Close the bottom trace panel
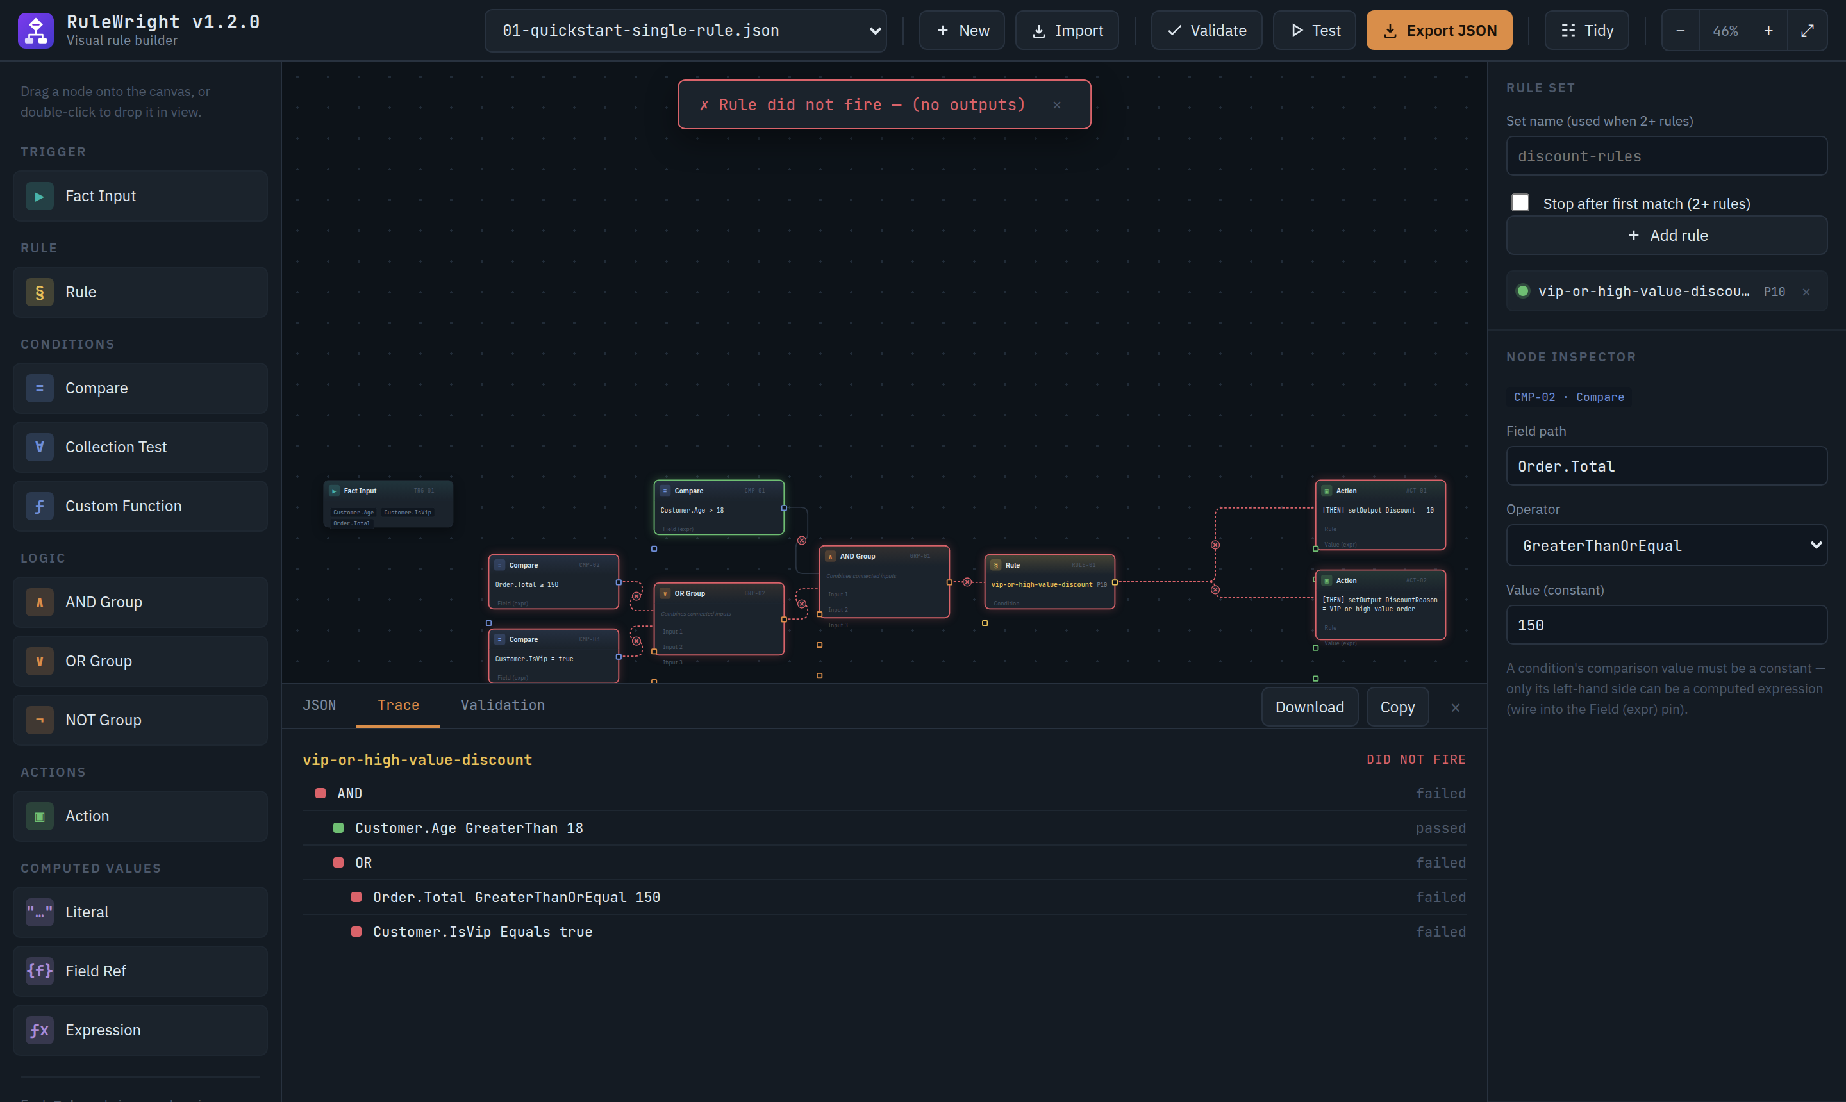Screen dimensions: 1846x1102 click(1455, 708)
